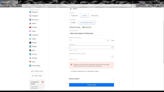Open the Бесплатные услуги card
164x92 pixels.
pyautogui.click(x=37, y=85)
